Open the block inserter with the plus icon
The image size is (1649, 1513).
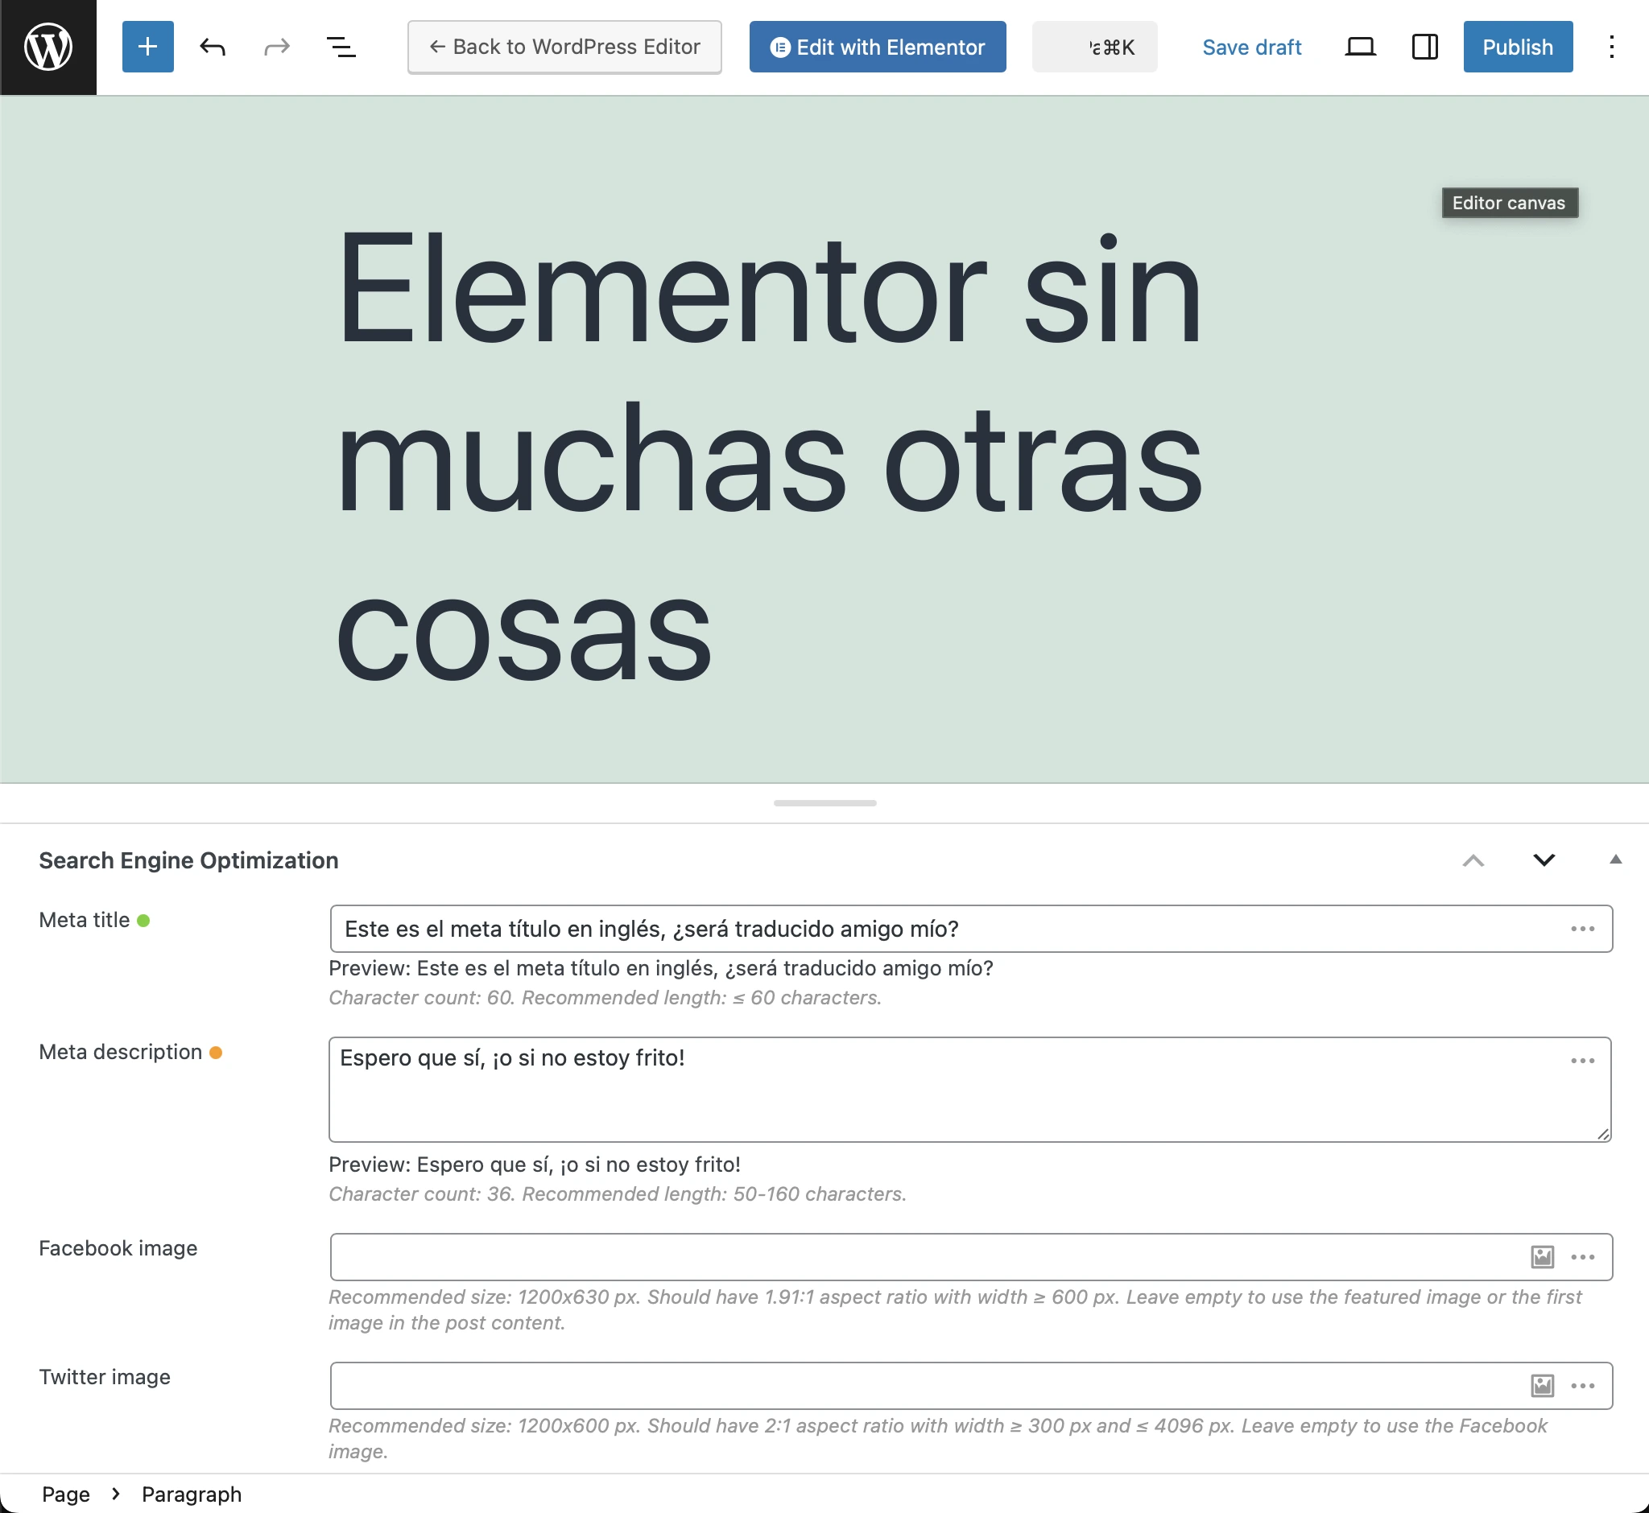[147, 47]
